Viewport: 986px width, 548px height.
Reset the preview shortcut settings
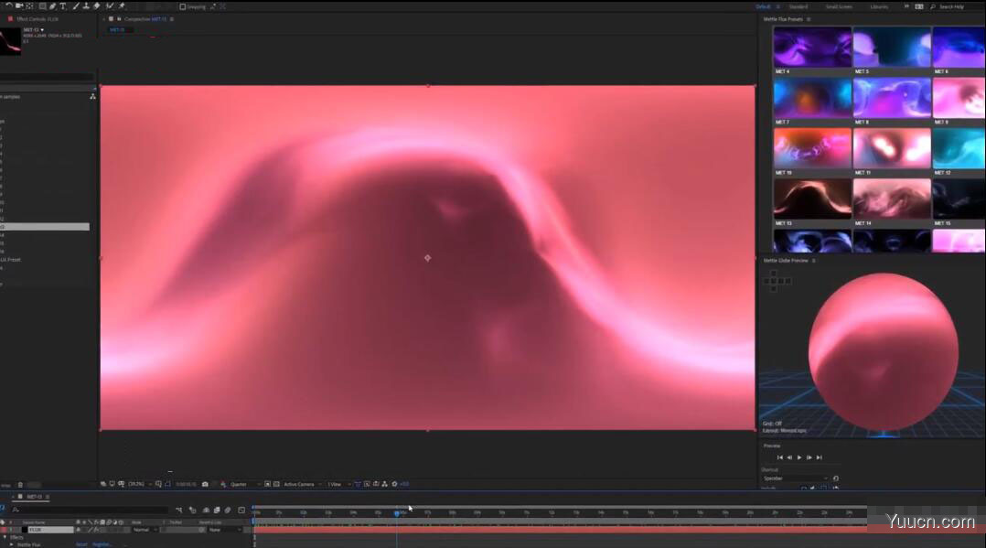(836, 478)
